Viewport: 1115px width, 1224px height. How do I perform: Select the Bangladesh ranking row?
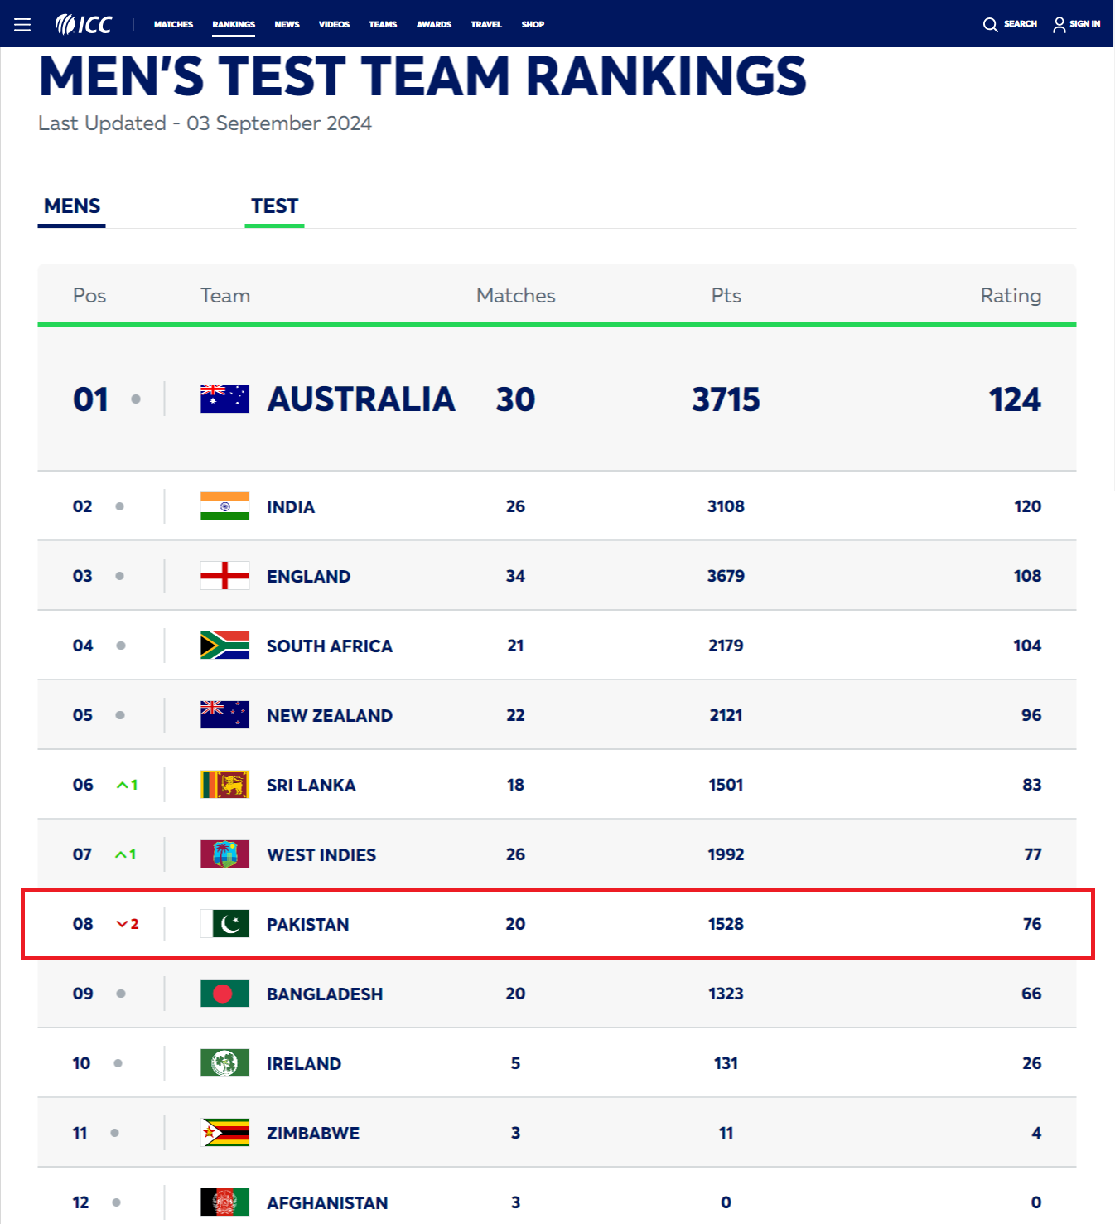coord(557,994)
